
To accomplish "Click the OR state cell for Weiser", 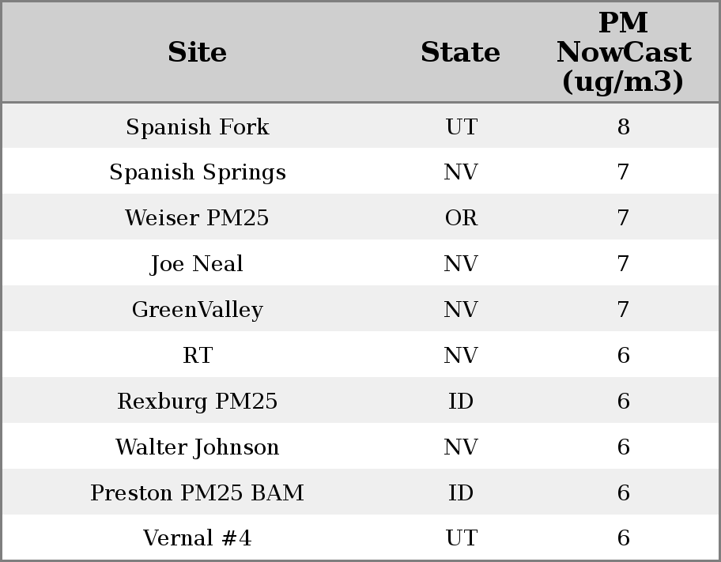I will click(x=461, y=218).
